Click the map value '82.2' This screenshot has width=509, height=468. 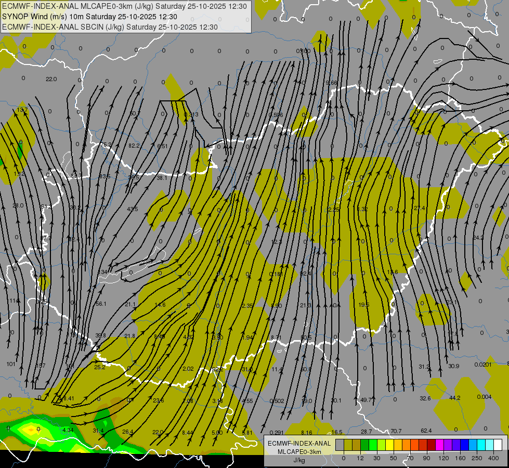click(134, 146)
